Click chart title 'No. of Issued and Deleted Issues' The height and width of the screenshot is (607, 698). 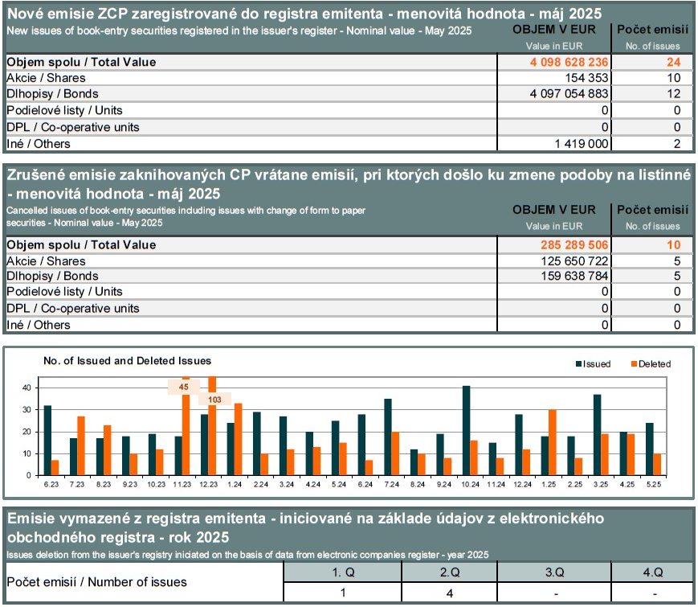[128, 360]
